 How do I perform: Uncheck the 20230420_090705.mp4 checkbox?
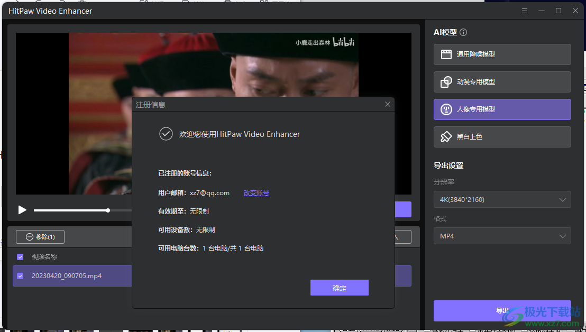tap(20, 276)
